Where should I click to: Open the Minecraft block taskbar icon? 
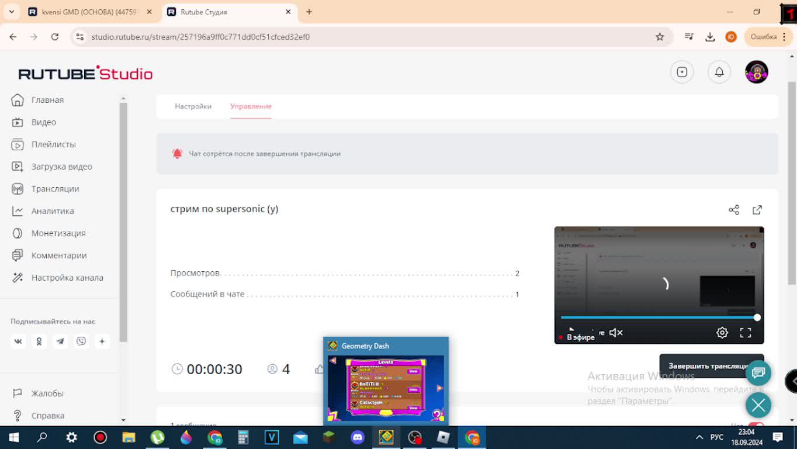click(329, 437)
